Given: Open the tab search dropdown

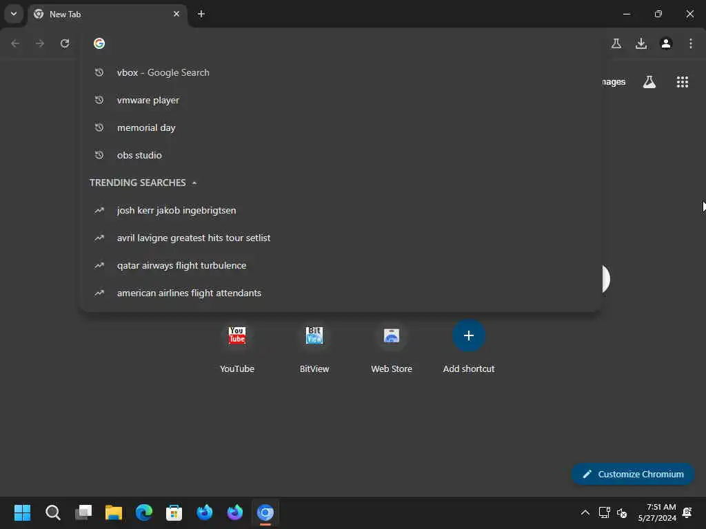Looking at the screenshot, I should 14,14.
